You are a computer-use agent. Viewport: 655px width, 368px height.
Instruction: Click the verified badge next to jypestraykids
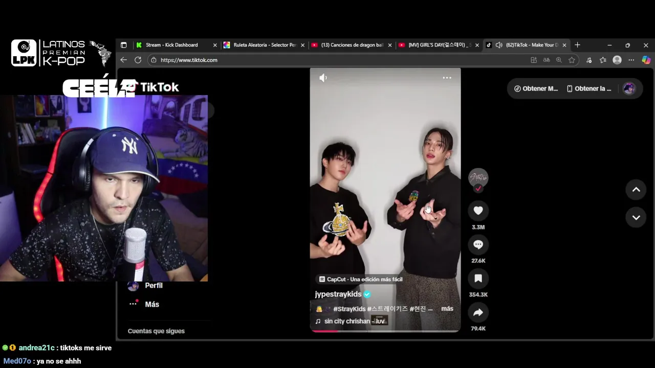click(367, 294)
